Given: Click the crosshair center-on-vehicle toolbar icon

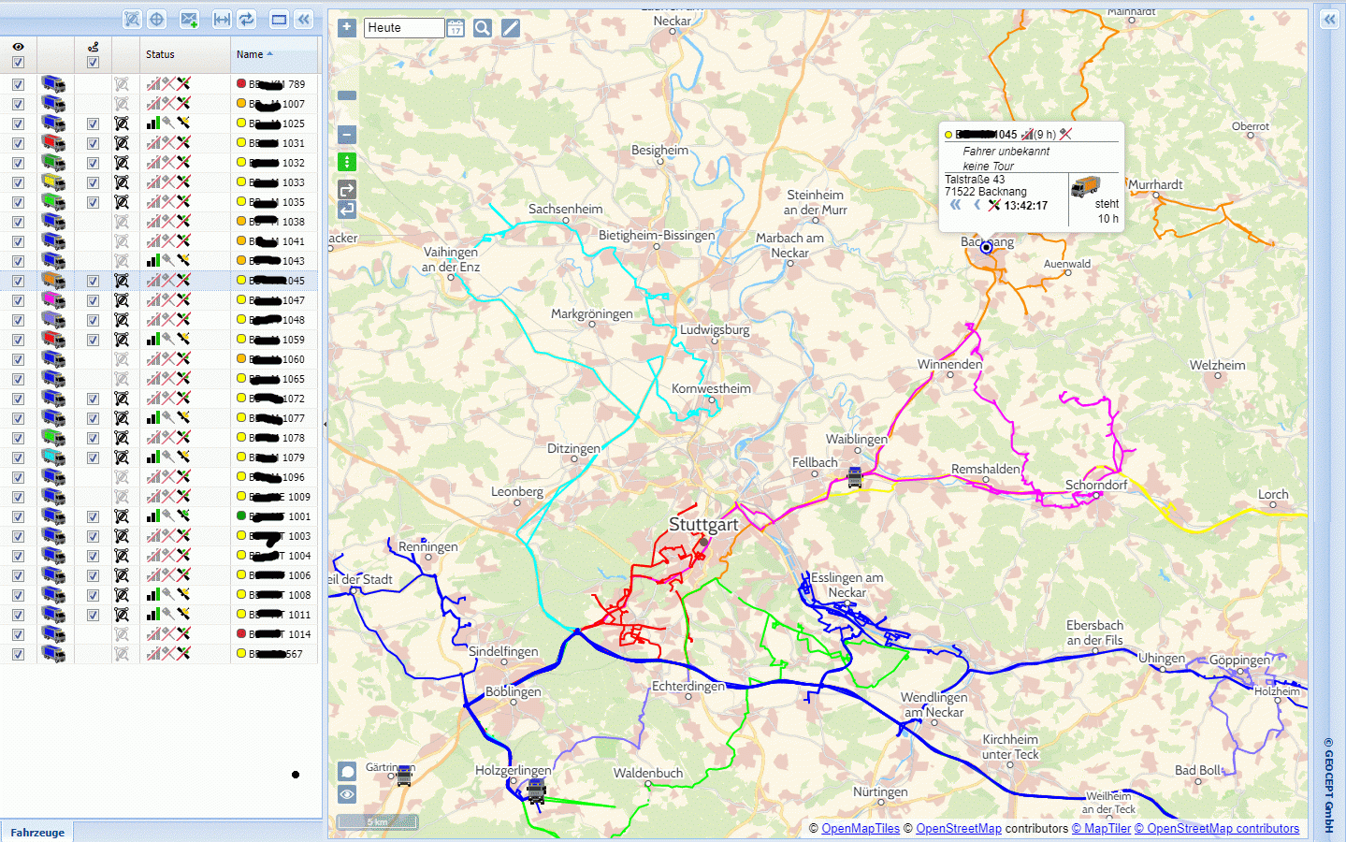Looking at the screenshot, I should tap(157, 20).
